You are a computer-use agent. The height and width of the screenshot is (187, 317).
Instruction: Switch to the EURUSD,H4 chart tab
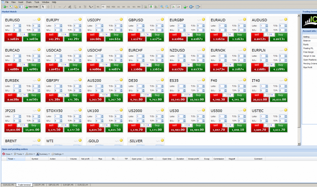83,185
